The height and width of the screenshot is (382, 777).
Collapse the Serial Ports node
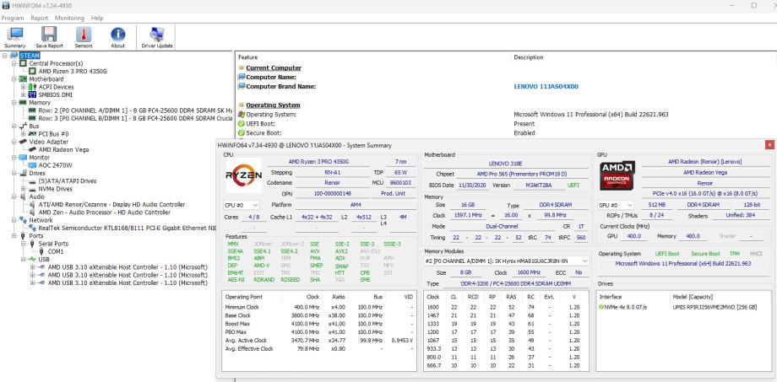(24, 244)
